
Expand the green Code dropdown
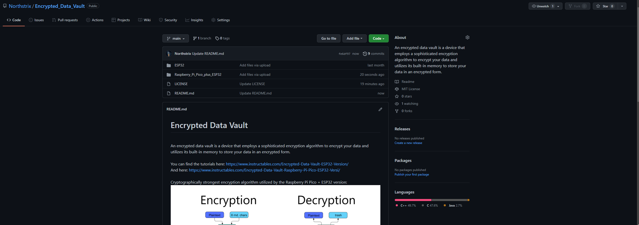click(379, 38)
